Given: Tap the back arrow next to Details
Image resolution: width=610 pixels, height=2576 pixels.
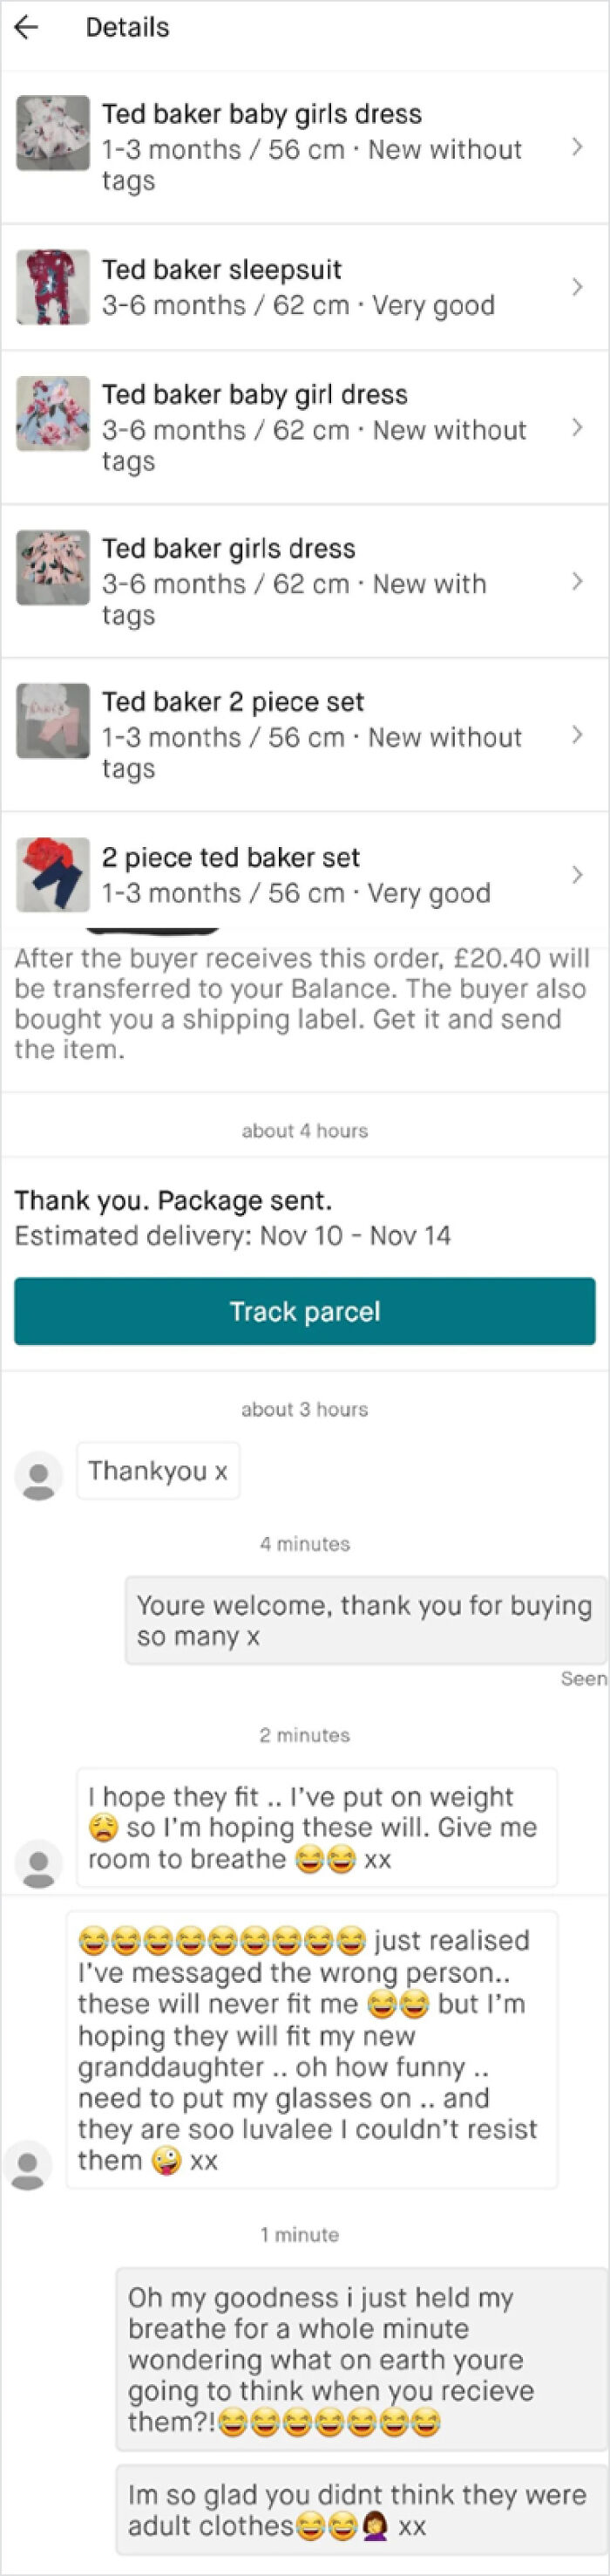Looking at the screenshot, I should click(27, 27).
